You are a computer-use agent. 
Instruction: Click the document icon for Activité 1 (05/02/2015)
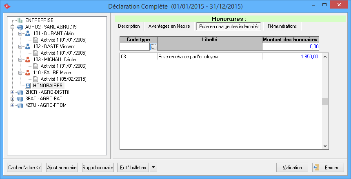(x=36, y=79)
